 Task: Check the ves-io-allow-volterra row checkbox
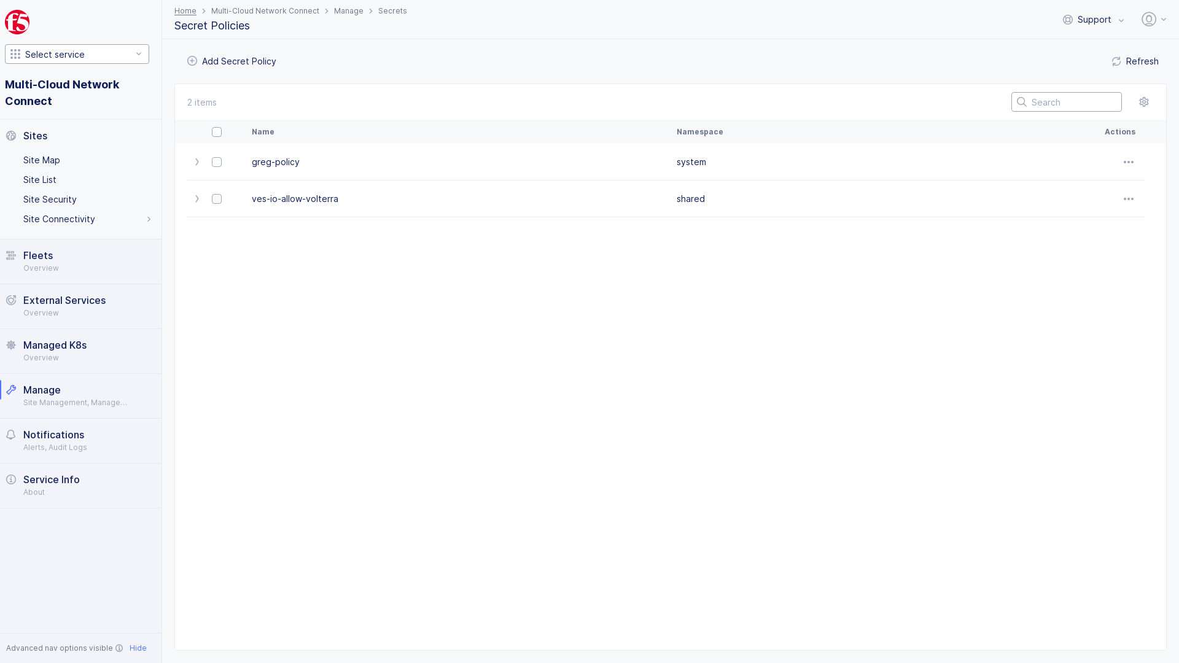[x=217, y=199]
